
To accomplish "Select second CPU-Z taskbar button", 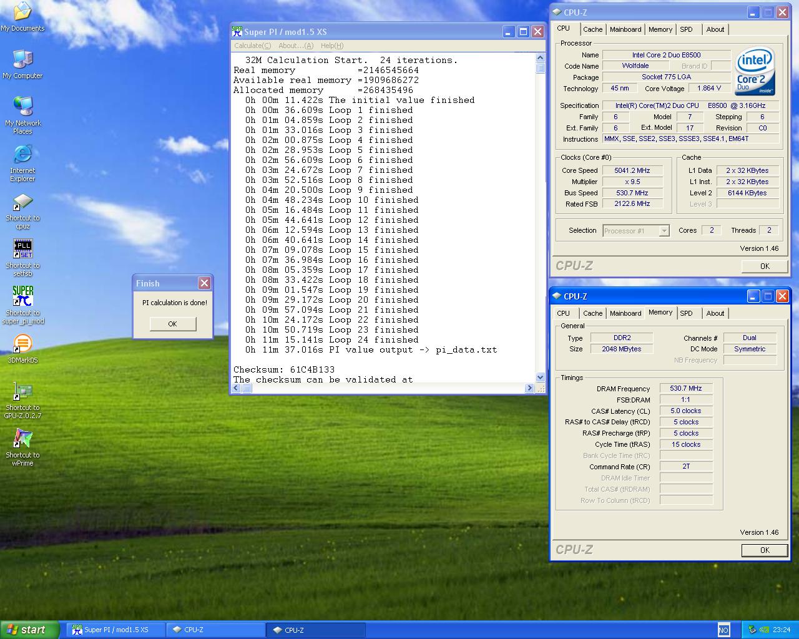I will point(316,630).
